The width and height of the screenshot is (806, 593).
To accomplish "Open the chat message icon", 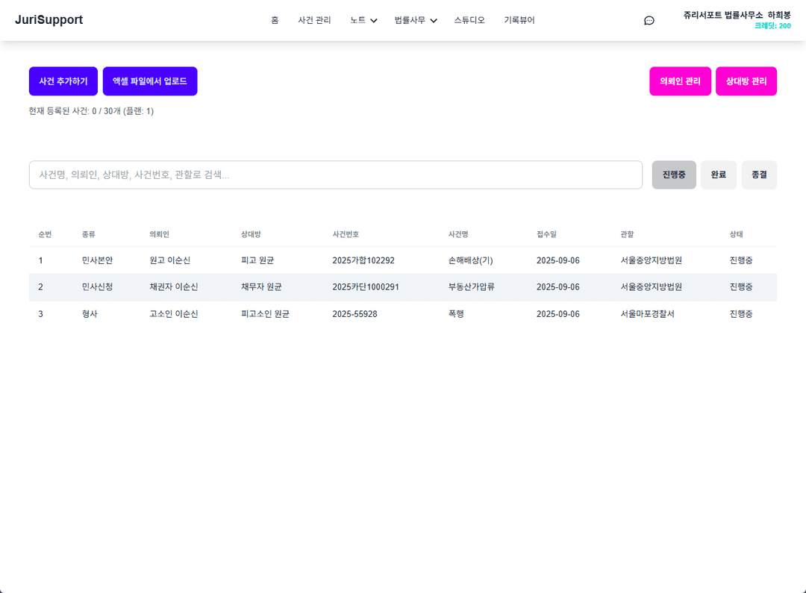I will coord(649,21).
